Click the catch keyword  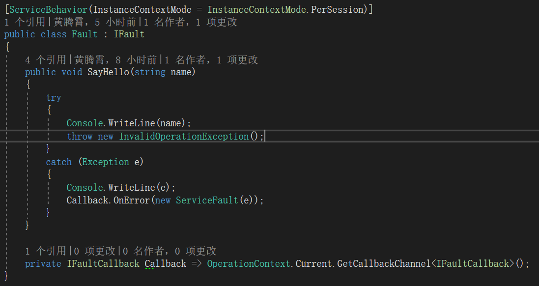[x=59, y=162]
